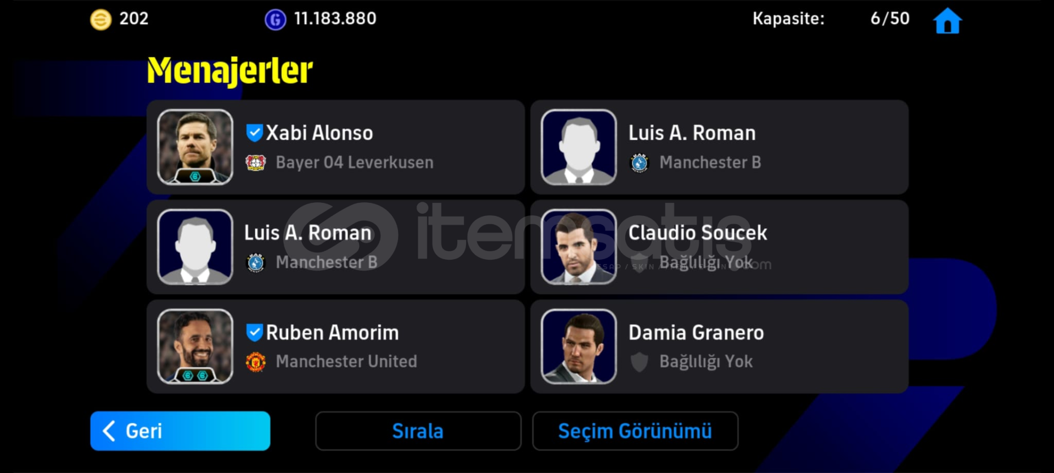Tap Manchester B crest in left column
The height and width of the screenshot is (473, 1054).
pos(255,263)
